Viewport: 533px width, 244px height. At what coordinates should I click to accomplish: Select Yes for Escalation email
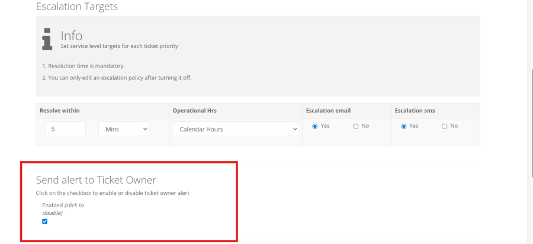point(315,126)
